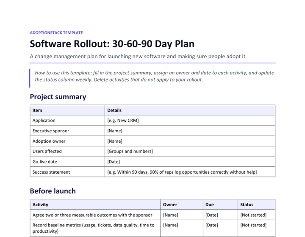Click '[Not started]' in the measurable outcomes row

click(x=257, y=215)
